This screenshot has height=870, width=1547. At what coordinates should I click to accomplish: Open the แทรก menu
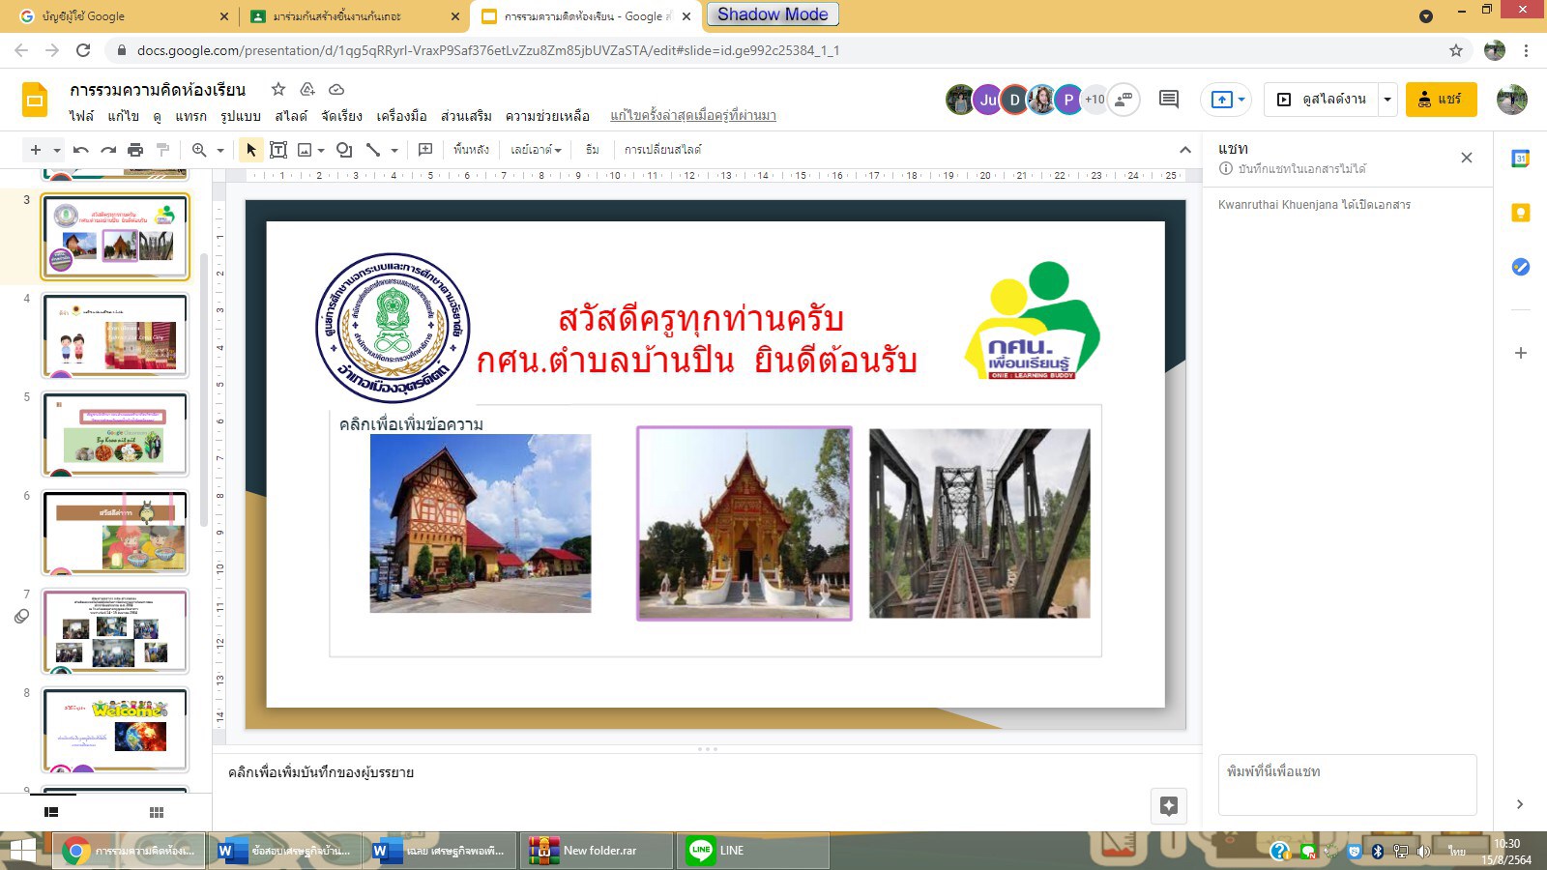point(190,116)
